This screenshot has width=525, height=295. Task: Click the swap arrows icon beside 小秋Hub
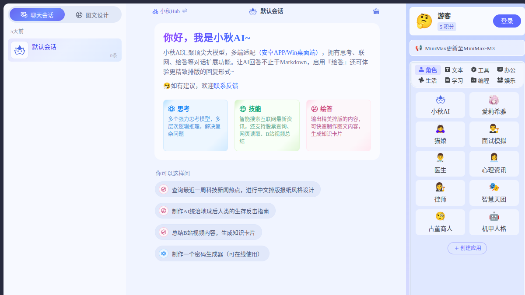(x=185, y=11)
